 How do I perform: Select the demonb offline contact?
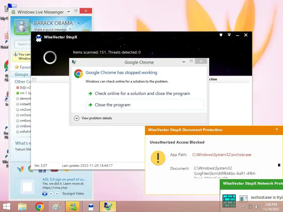(24, 99)
